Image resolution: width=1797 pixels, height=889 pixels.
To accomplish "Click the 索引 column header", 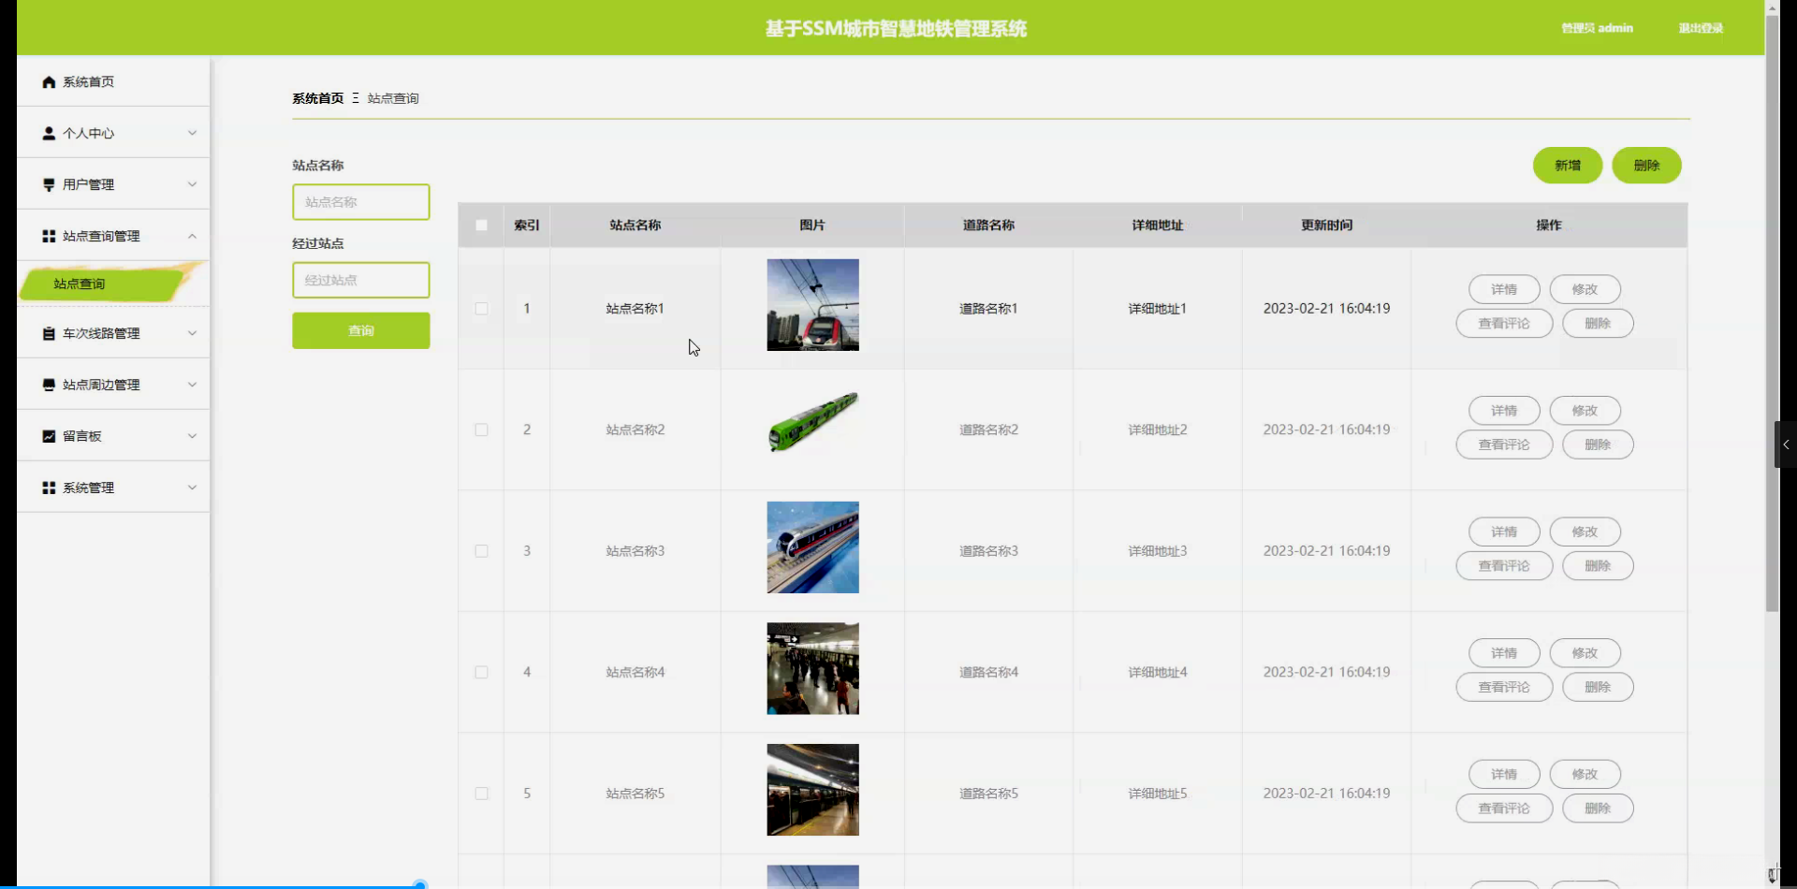I will [527, 226].
